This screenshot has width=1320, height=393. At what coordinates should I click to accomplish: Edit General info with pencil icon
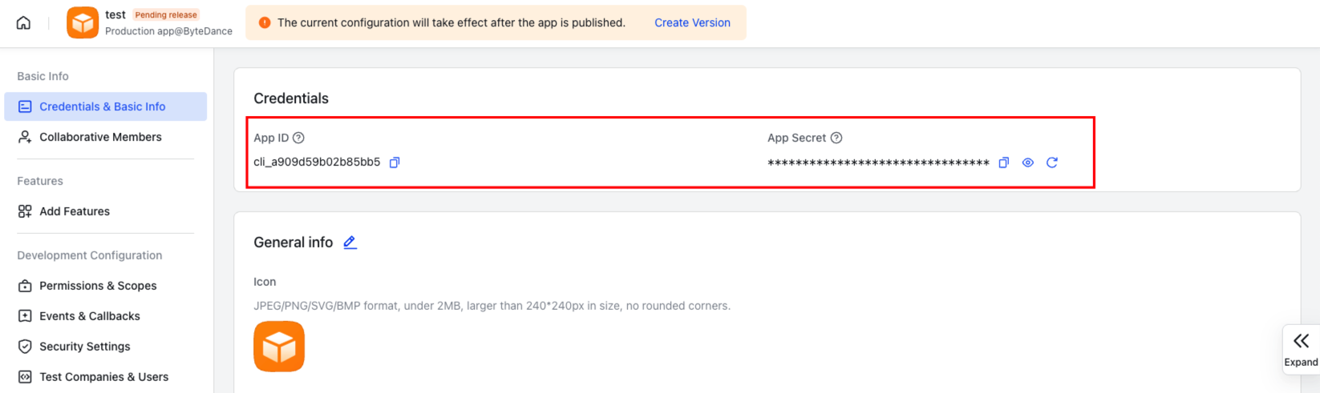tap(350, 243)
